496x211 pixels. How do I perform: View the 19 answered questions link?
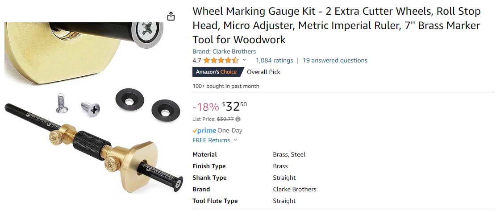[x=335, y=60]
